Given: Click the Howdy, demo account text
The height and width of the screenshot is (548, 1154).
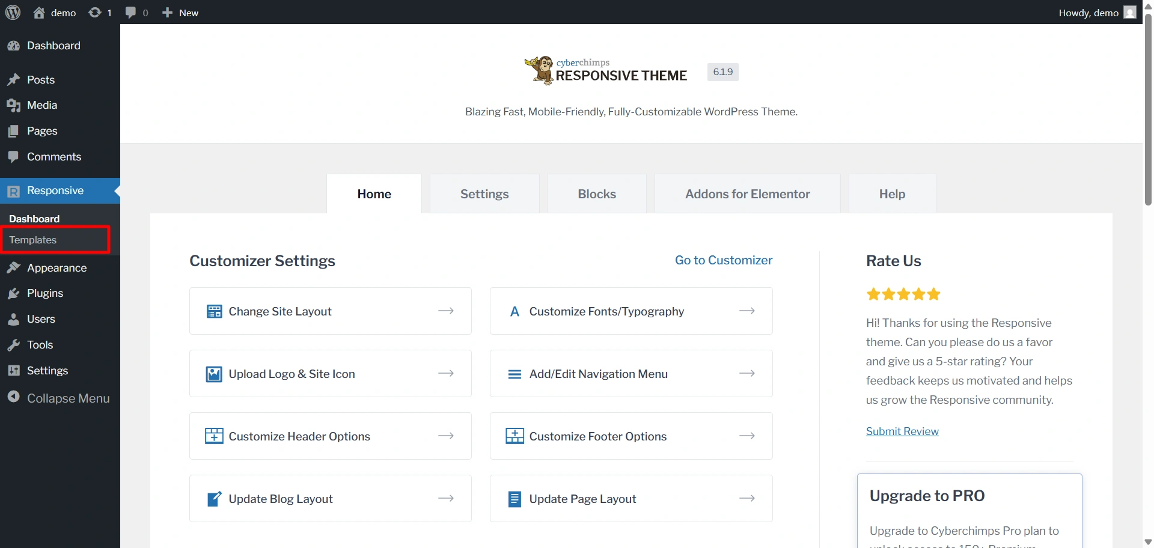Looking at the screenshot, I should pyautogui.click(x=1088, y=13).
